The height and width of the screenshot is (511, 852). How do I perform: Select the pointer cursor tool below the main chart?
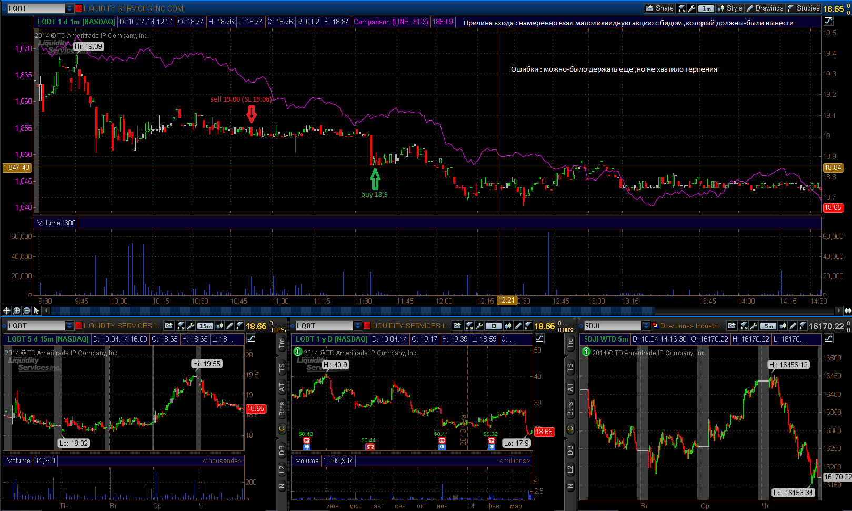pos(36,310)
